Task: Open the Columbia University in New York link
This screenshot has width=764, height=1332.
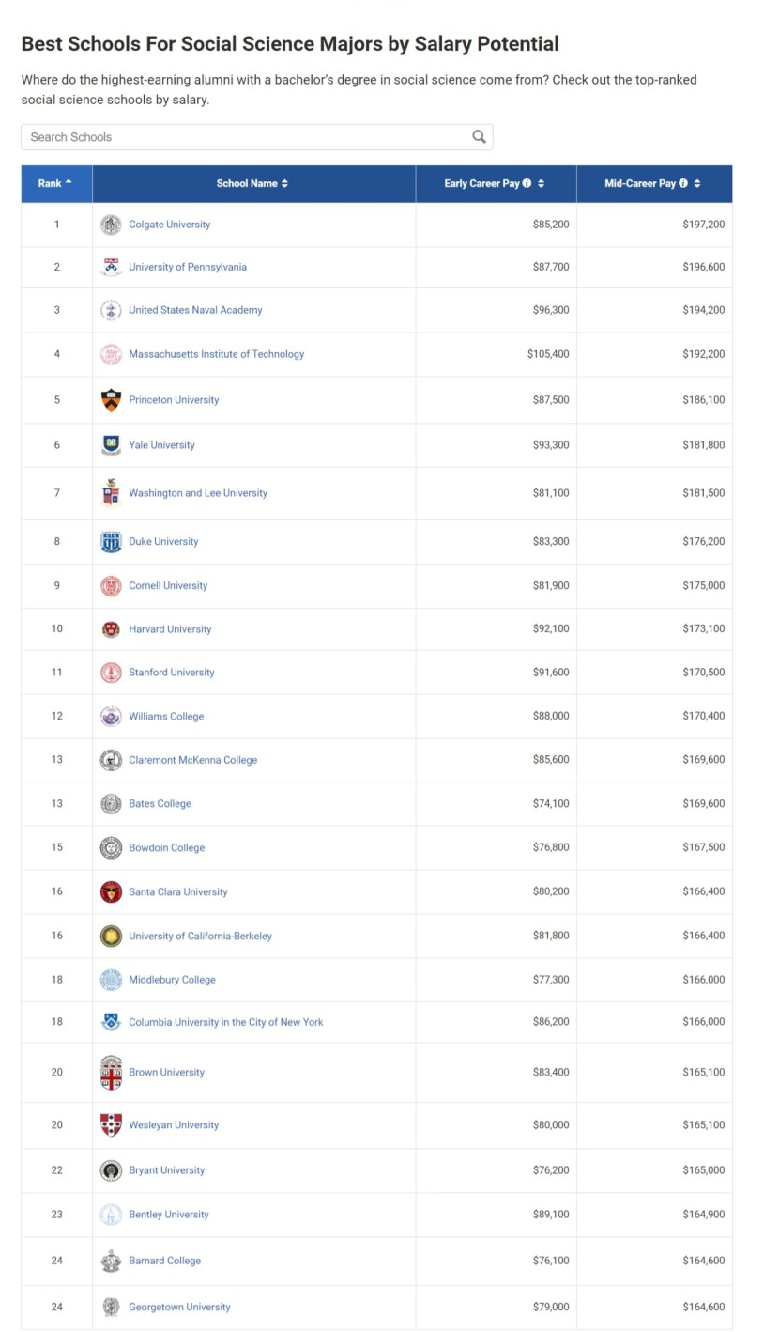Action: click(225, 1022)
